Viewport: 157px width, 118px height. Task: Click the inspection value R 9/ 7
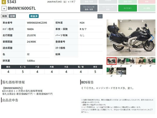click(x=83, y=29)
